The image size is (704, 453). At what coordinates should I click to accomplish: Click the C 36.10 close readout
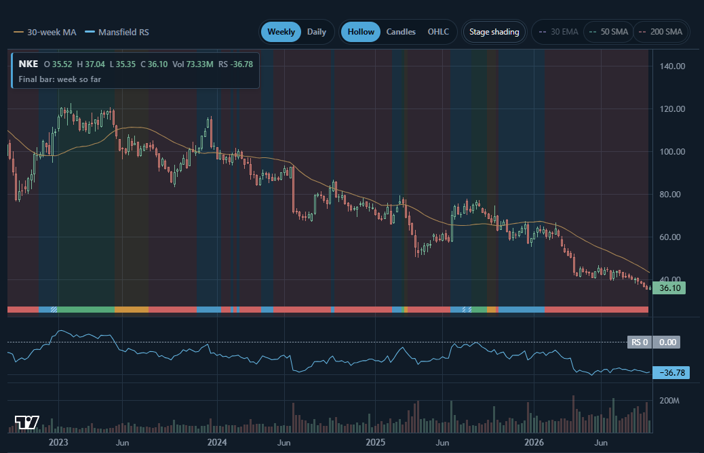154,64
